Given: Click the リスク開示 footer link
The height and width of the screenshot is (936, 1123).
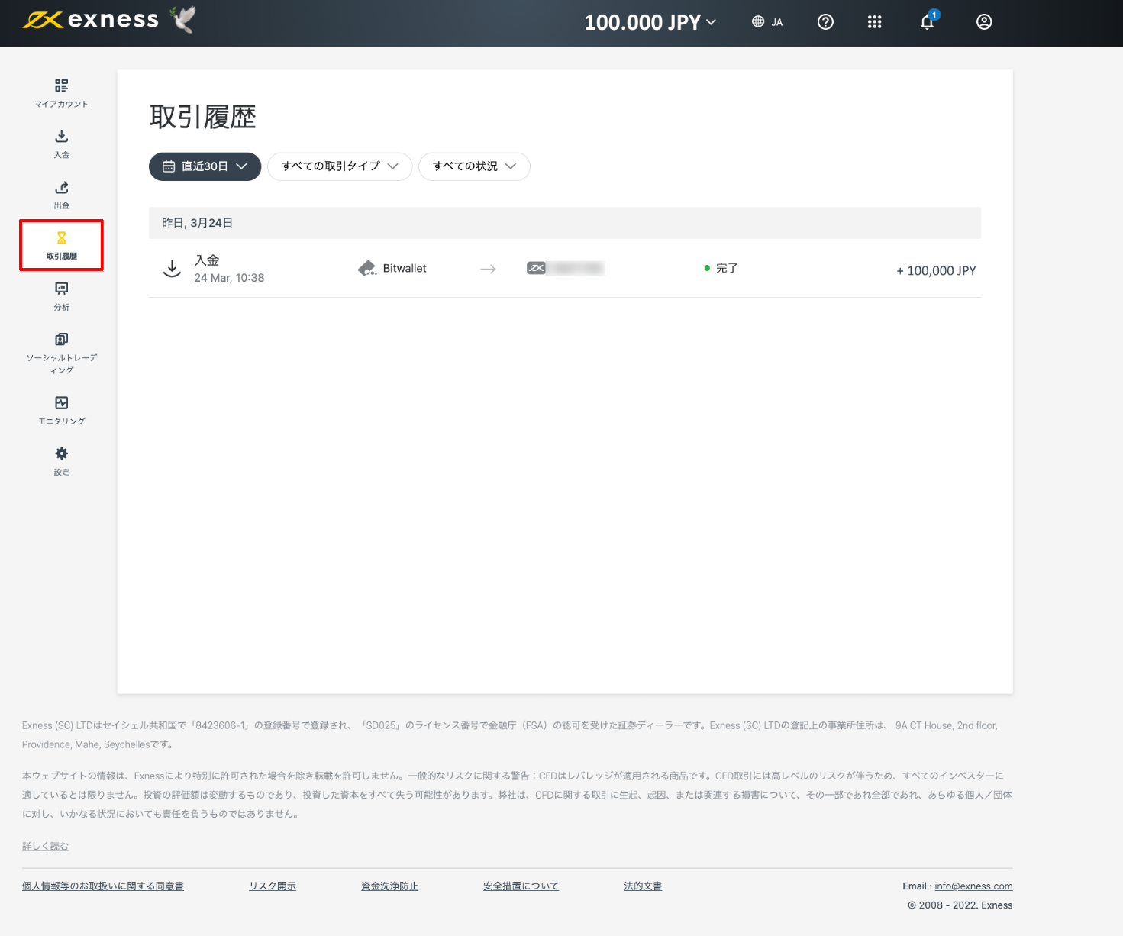Looking at the screenshot, I should (272, 886).
